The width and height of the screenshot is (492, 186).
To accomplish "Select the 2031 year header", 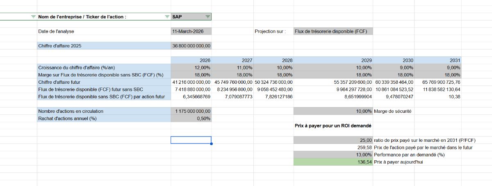I will [x=438, y=61].
